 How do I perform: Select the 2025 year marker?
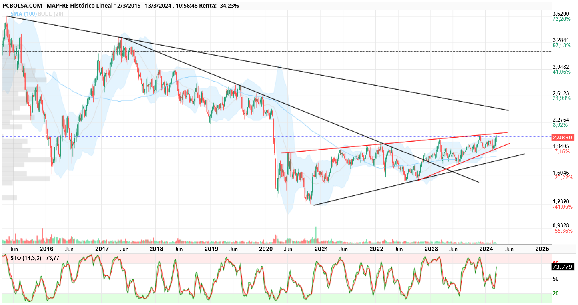click(x=542, y=249)
